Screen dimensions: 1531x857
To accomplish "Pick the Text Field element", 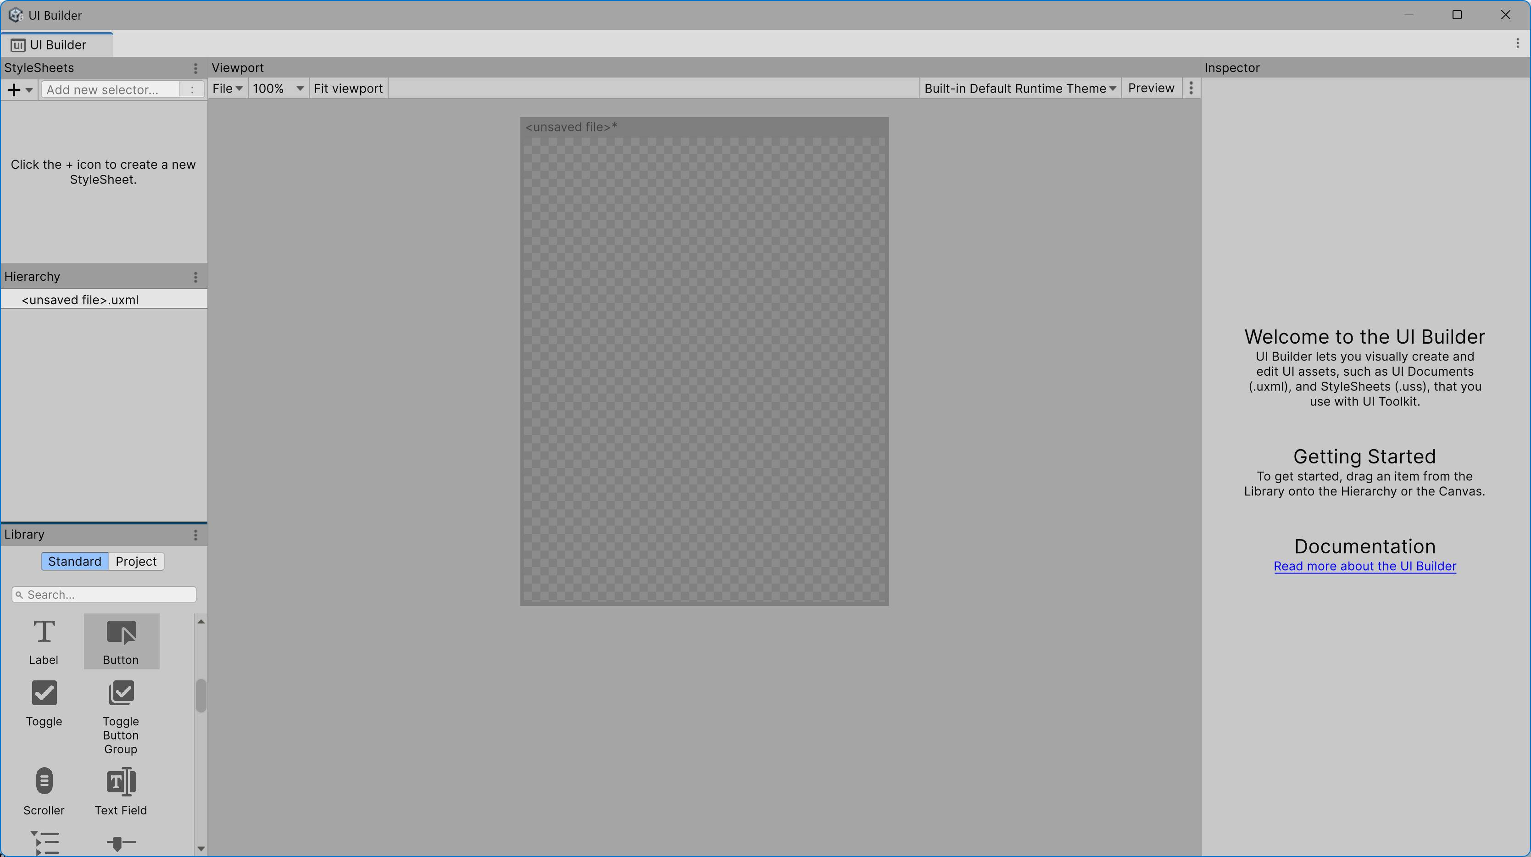I will pyautogui.click(x=121, y=791).
